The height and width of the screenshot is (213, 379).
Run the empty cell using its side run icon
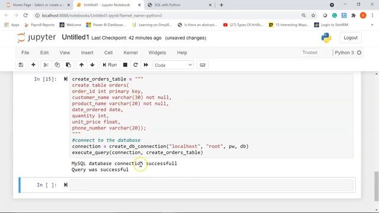(x=66, y=185)
